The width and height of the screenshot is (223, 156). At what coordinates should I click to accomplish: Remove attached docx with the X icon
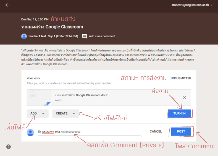[185, 98]
